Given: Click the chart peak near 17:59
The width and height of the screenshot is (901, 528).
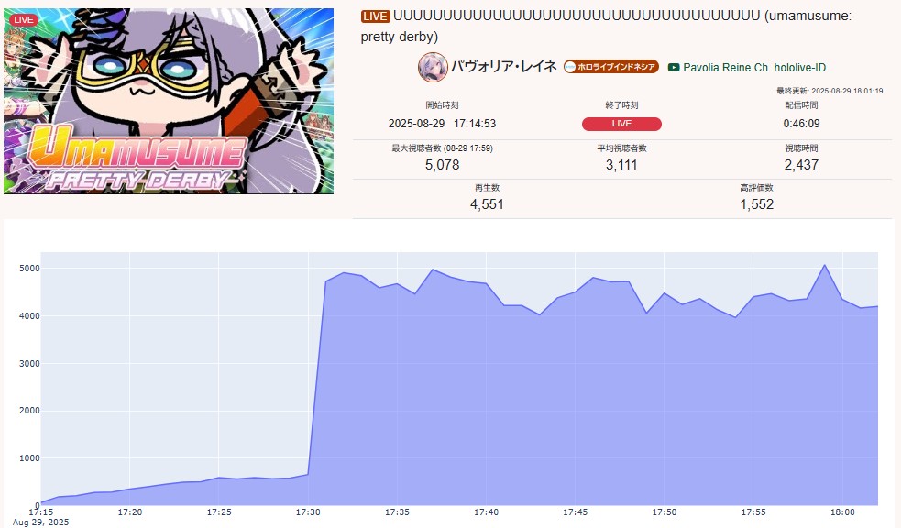Looking at the screenshot, I should (x=825, y=266).
